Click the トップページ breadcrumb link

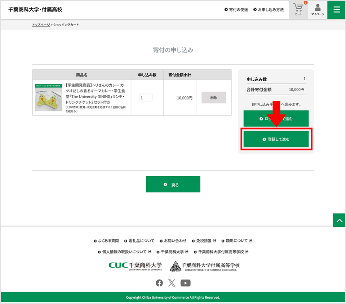41,25
